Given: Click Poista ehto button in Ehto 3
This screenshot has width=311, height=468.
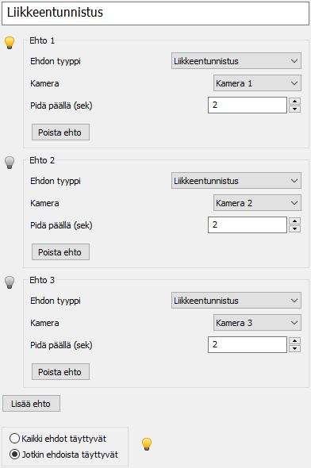Looking at the screenshot, I should tap(60, 371).
